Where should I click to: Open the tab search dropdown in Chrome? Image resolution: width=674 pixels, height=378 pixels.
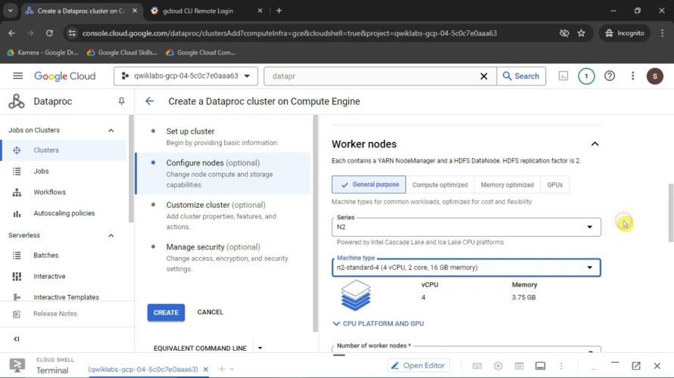[x=11, y=11]
